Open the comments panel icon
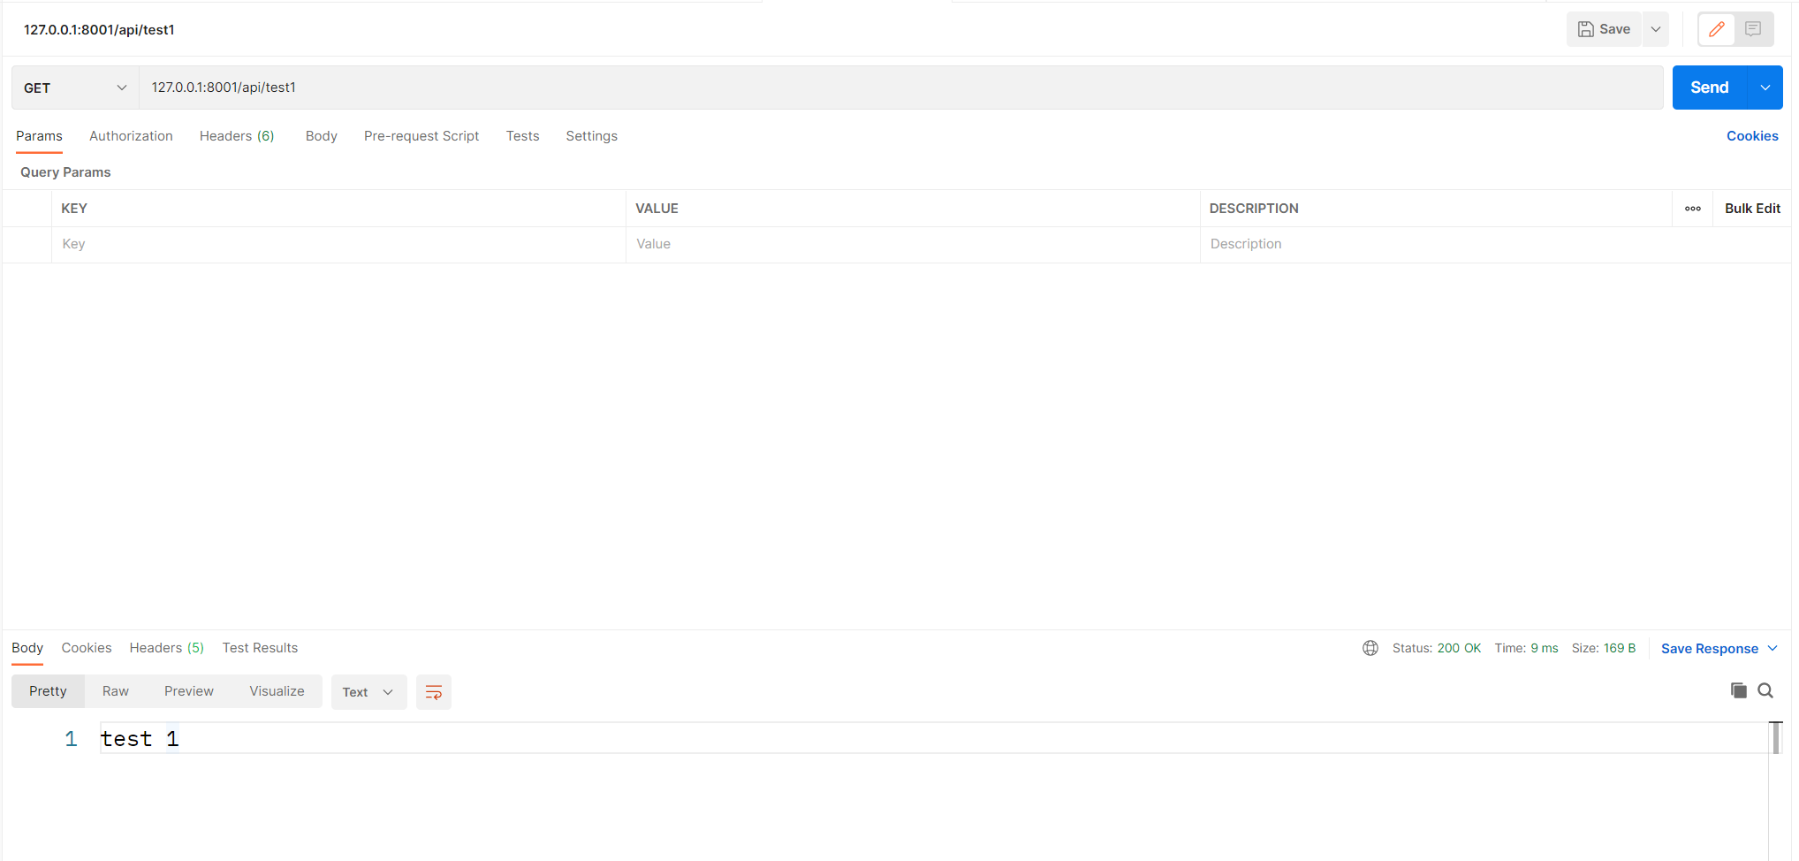This screenshot has width=1799, height=861. pos(1753,29)
